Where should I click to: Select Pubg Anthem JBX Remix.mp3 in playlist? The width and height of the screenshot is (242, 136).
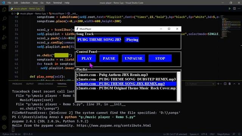pyautogui.click(x=126, y=75)
